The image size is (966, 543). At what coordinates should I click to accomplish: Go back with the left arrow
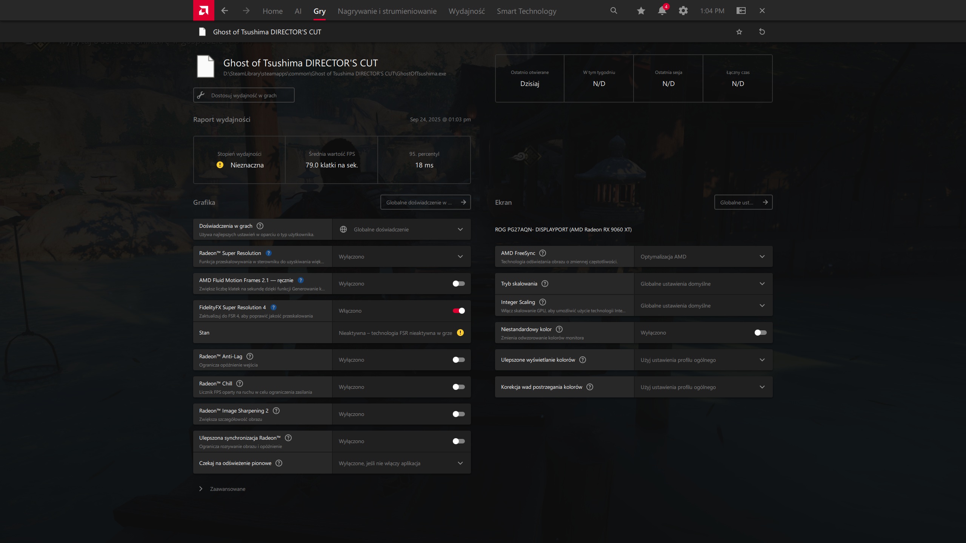pyautogui.click(x=225, y=11)
